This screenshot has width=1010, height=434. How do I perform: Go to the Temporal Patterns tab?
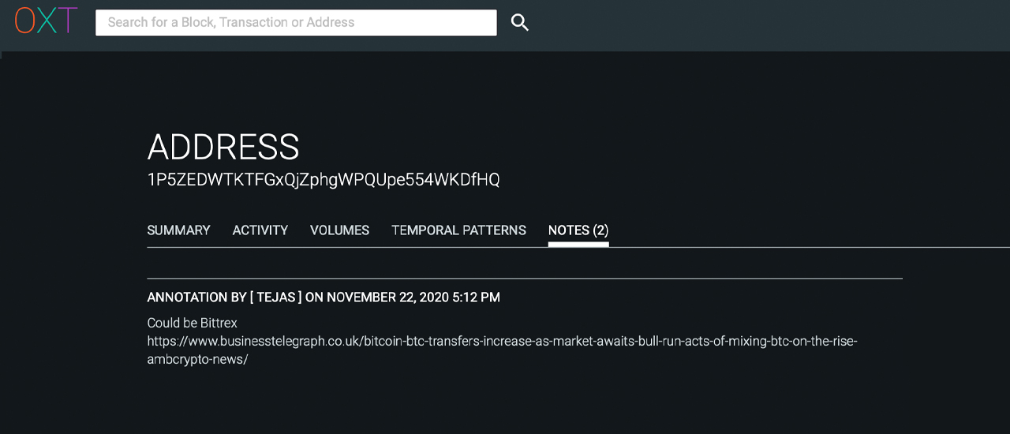(458, 230)
